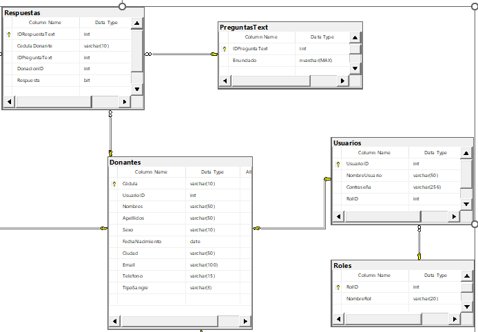Click the varchar(3) data type of TipoSangre
Image resolution: width=478 pixels, height=332 pixels.
pos(202,287)
